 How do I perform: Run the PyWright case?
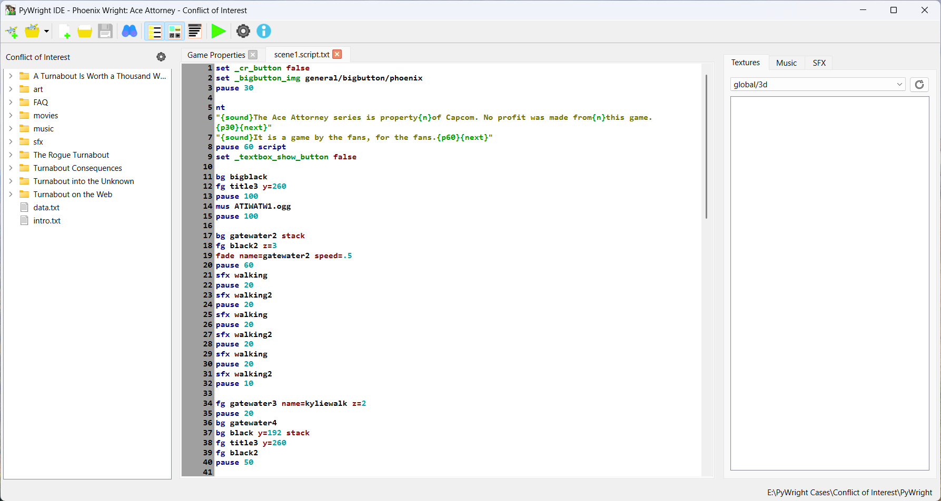[x=218, y=32]
